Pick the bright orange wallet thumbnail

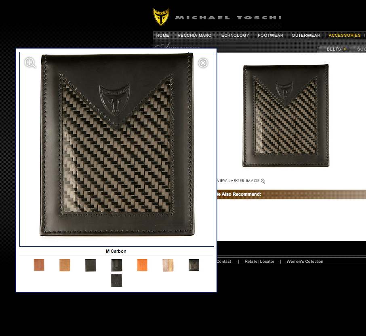point(142,265)
